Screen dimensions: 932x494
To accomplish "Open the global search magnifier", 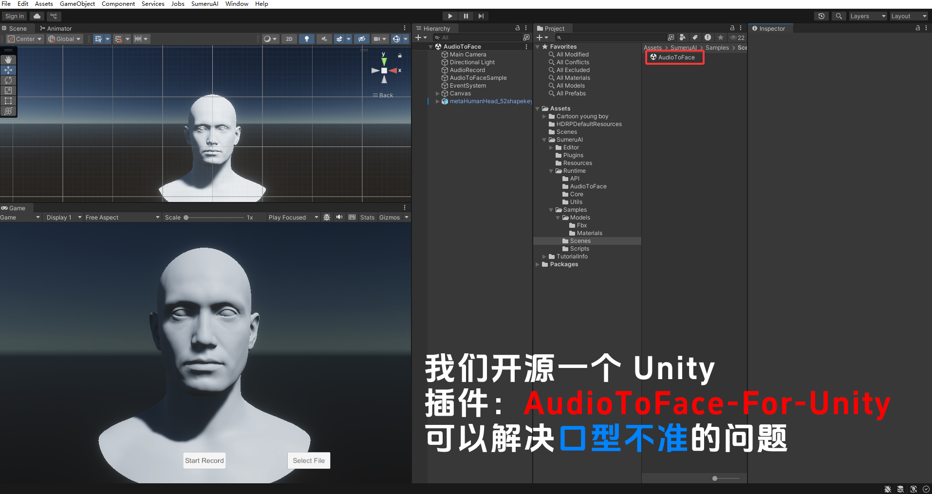I will [x=839, y=16].
